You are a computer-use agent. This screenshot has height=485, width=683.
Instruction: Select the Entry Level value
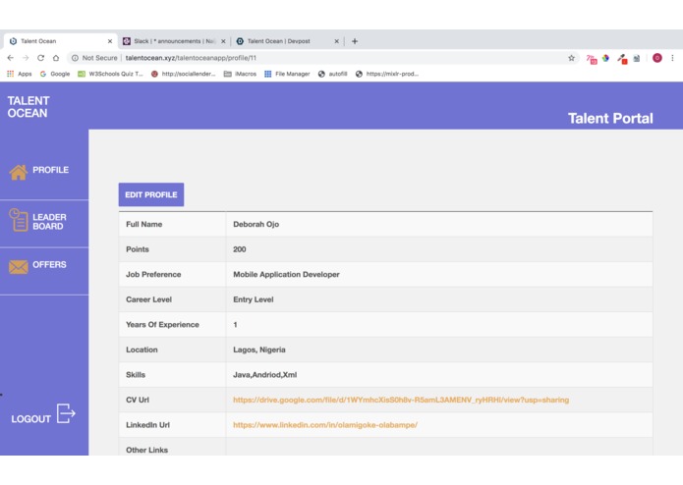point(254,299)
